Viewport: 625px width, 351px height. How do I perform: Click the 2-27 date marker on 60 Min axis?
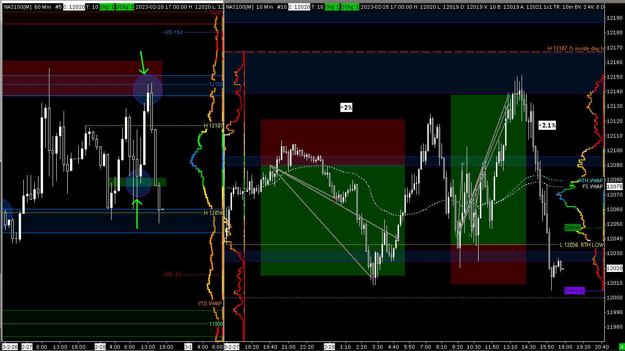coord(27,347)
